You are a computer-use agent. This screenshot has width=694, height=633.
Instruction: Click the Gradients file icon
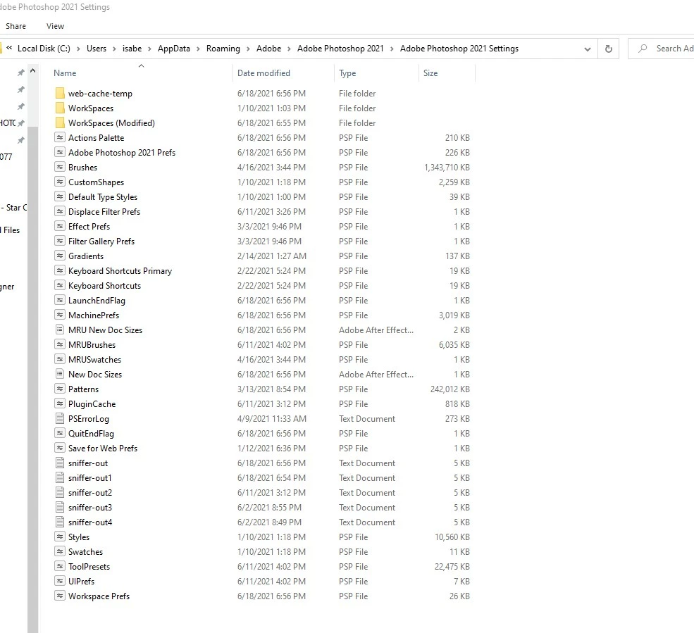coord(60,256)
